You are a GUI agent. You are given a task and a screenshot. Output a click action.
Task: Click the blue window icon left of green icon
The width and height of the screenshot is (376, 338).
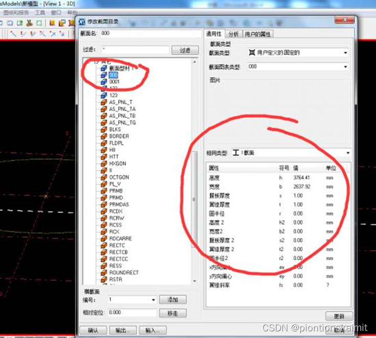(x=10, y=23)
